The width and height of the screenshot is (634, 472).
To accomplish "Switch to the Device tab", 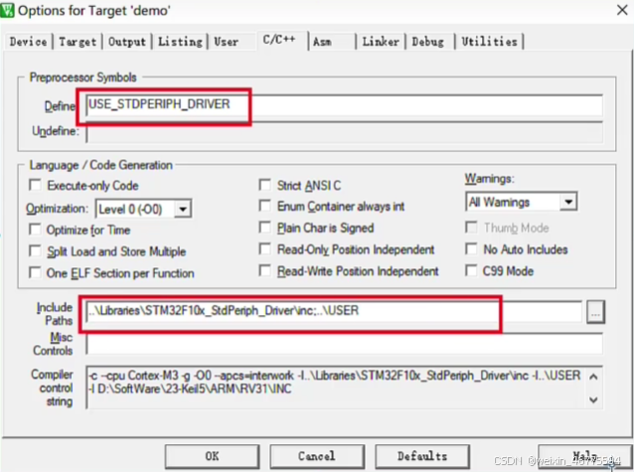I will (28, 42).
